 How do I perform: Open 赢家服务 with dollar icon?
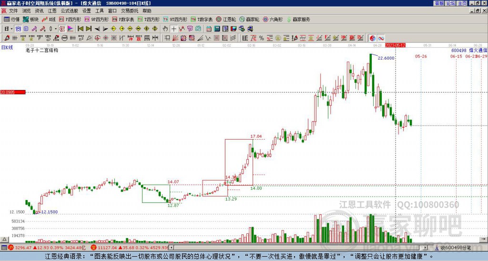pyautogui.click(x=298, y=19)
